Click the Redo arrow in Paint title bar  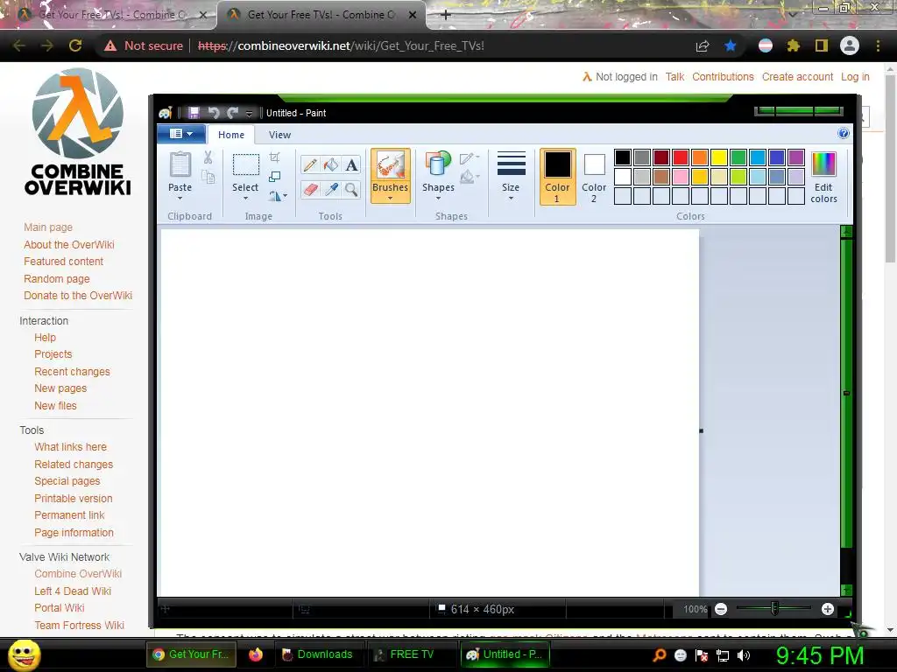[x=232, y=113]
